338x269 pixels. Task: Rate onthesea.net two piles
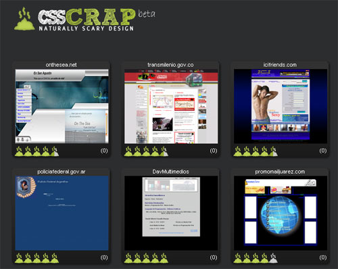pos(28,151)
